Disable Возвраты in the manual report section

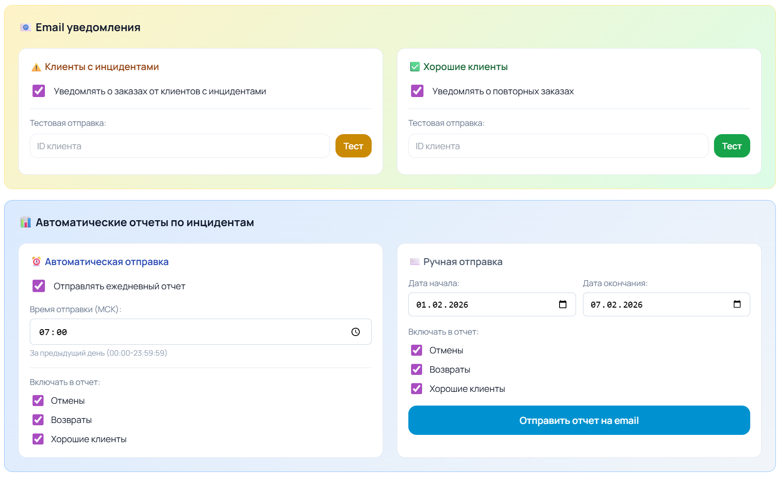(x=417, y=369)
